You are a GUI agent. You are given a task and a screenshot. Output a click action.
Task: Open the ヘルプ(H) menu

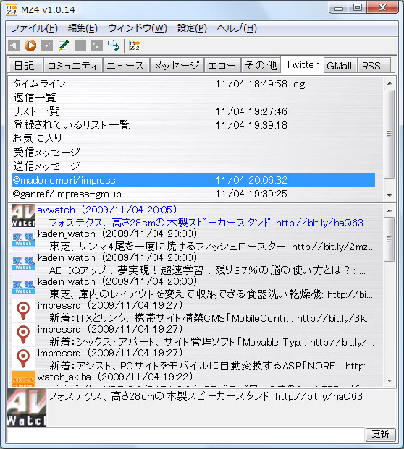coord(237,28)
